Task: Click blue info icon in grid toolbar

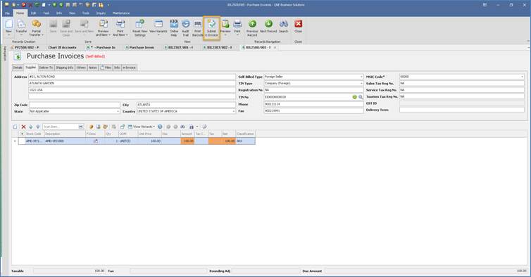Action: coord(160,127)
